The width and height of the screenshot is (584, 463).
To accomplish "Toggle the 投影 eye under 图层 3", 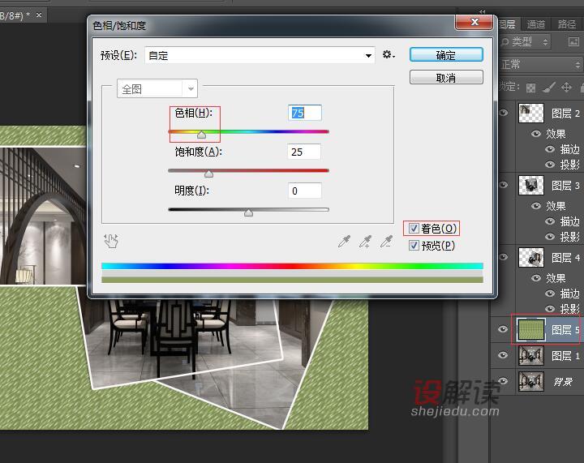I will tap(550, 236).
